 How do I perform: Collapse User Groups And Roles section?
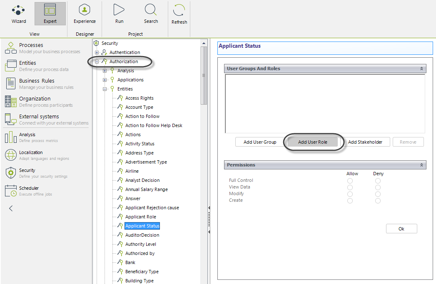click(421, 69)
